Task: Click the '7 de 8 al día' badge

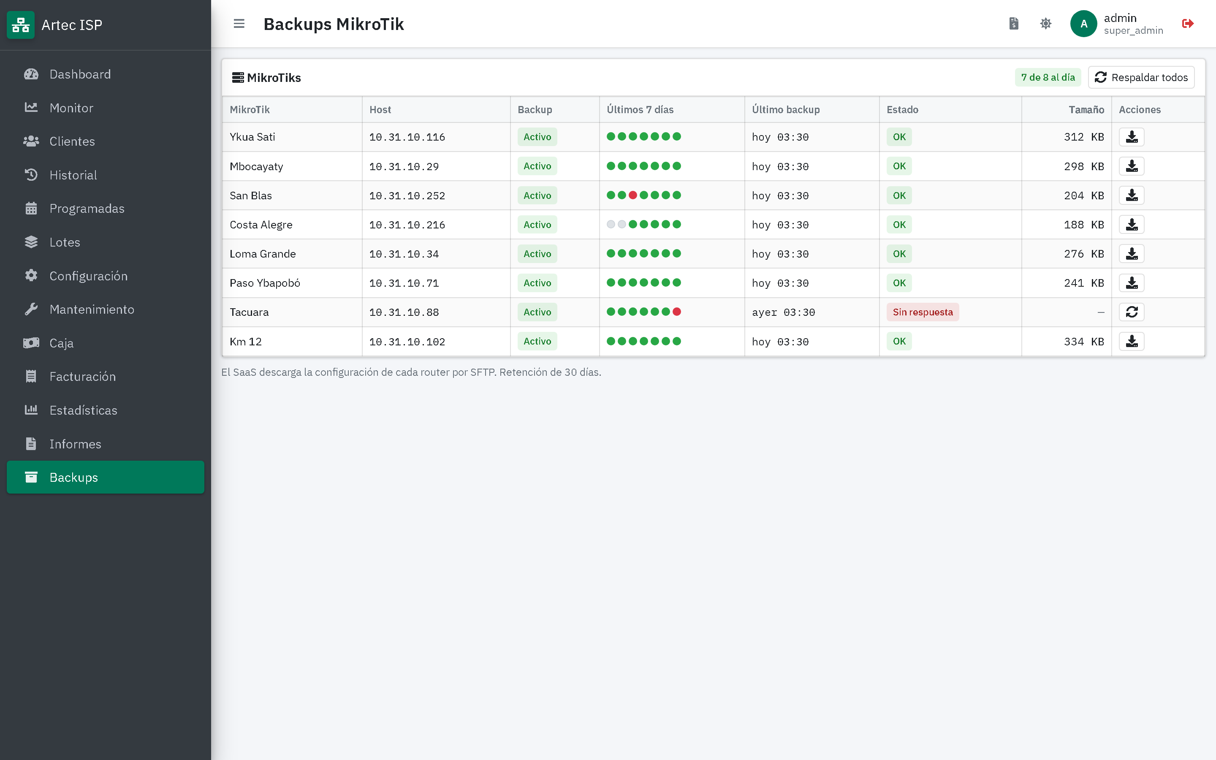Action: pos(1048,77)
